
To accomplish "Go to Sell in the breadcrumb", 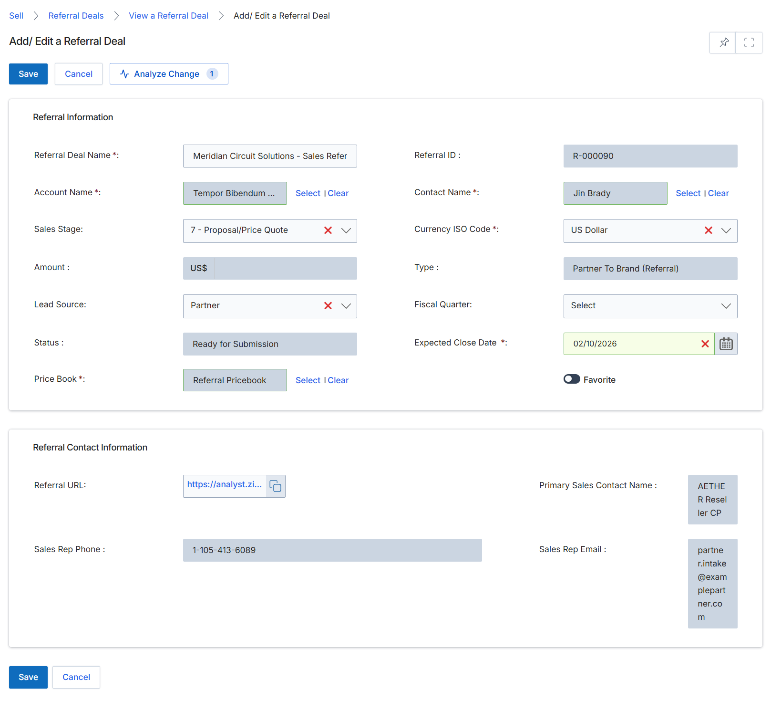I will [16, 16].
